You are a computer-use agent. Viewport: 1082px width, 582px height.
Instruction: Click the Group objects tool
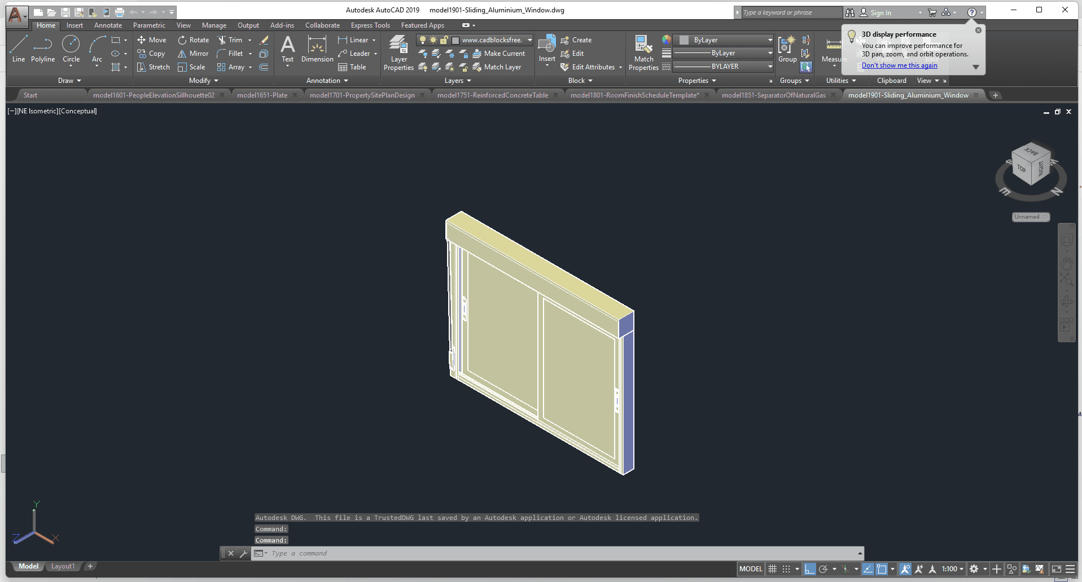click(x=787, y=49)
